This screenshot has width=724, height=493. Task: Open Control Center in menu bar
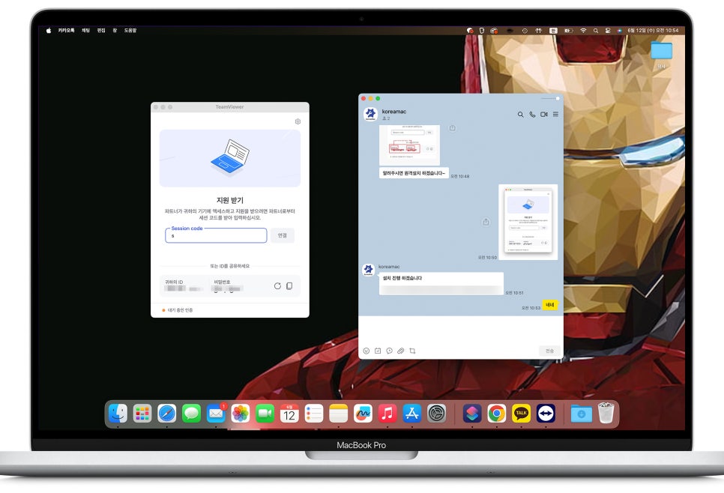coord(608,31)
